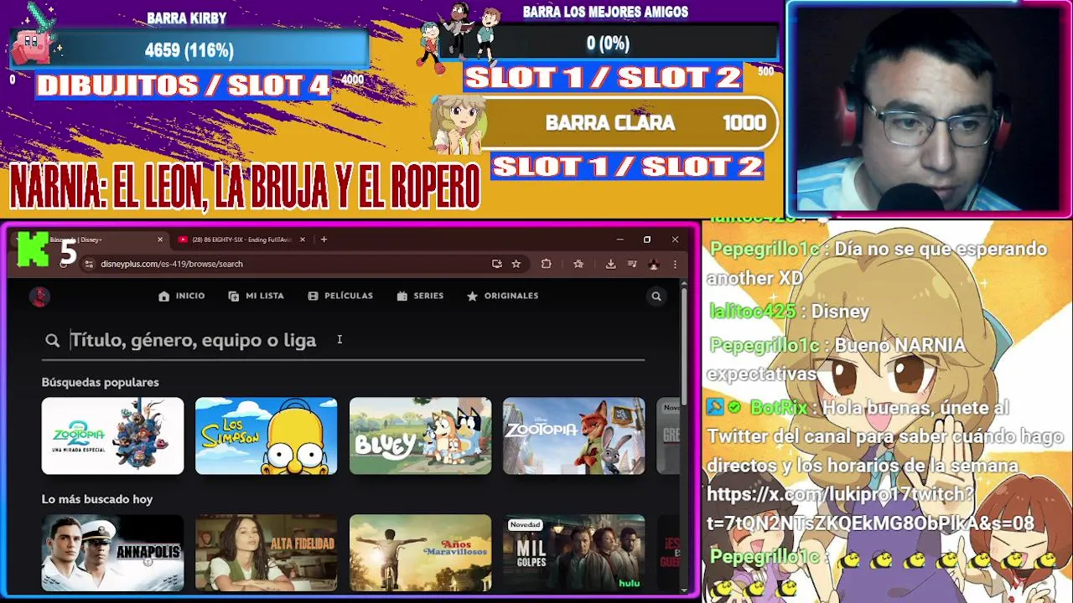Viewport: 1073px width, 603px height.
Task: Open the Los Simpson card
Action: tap(267, 435)
